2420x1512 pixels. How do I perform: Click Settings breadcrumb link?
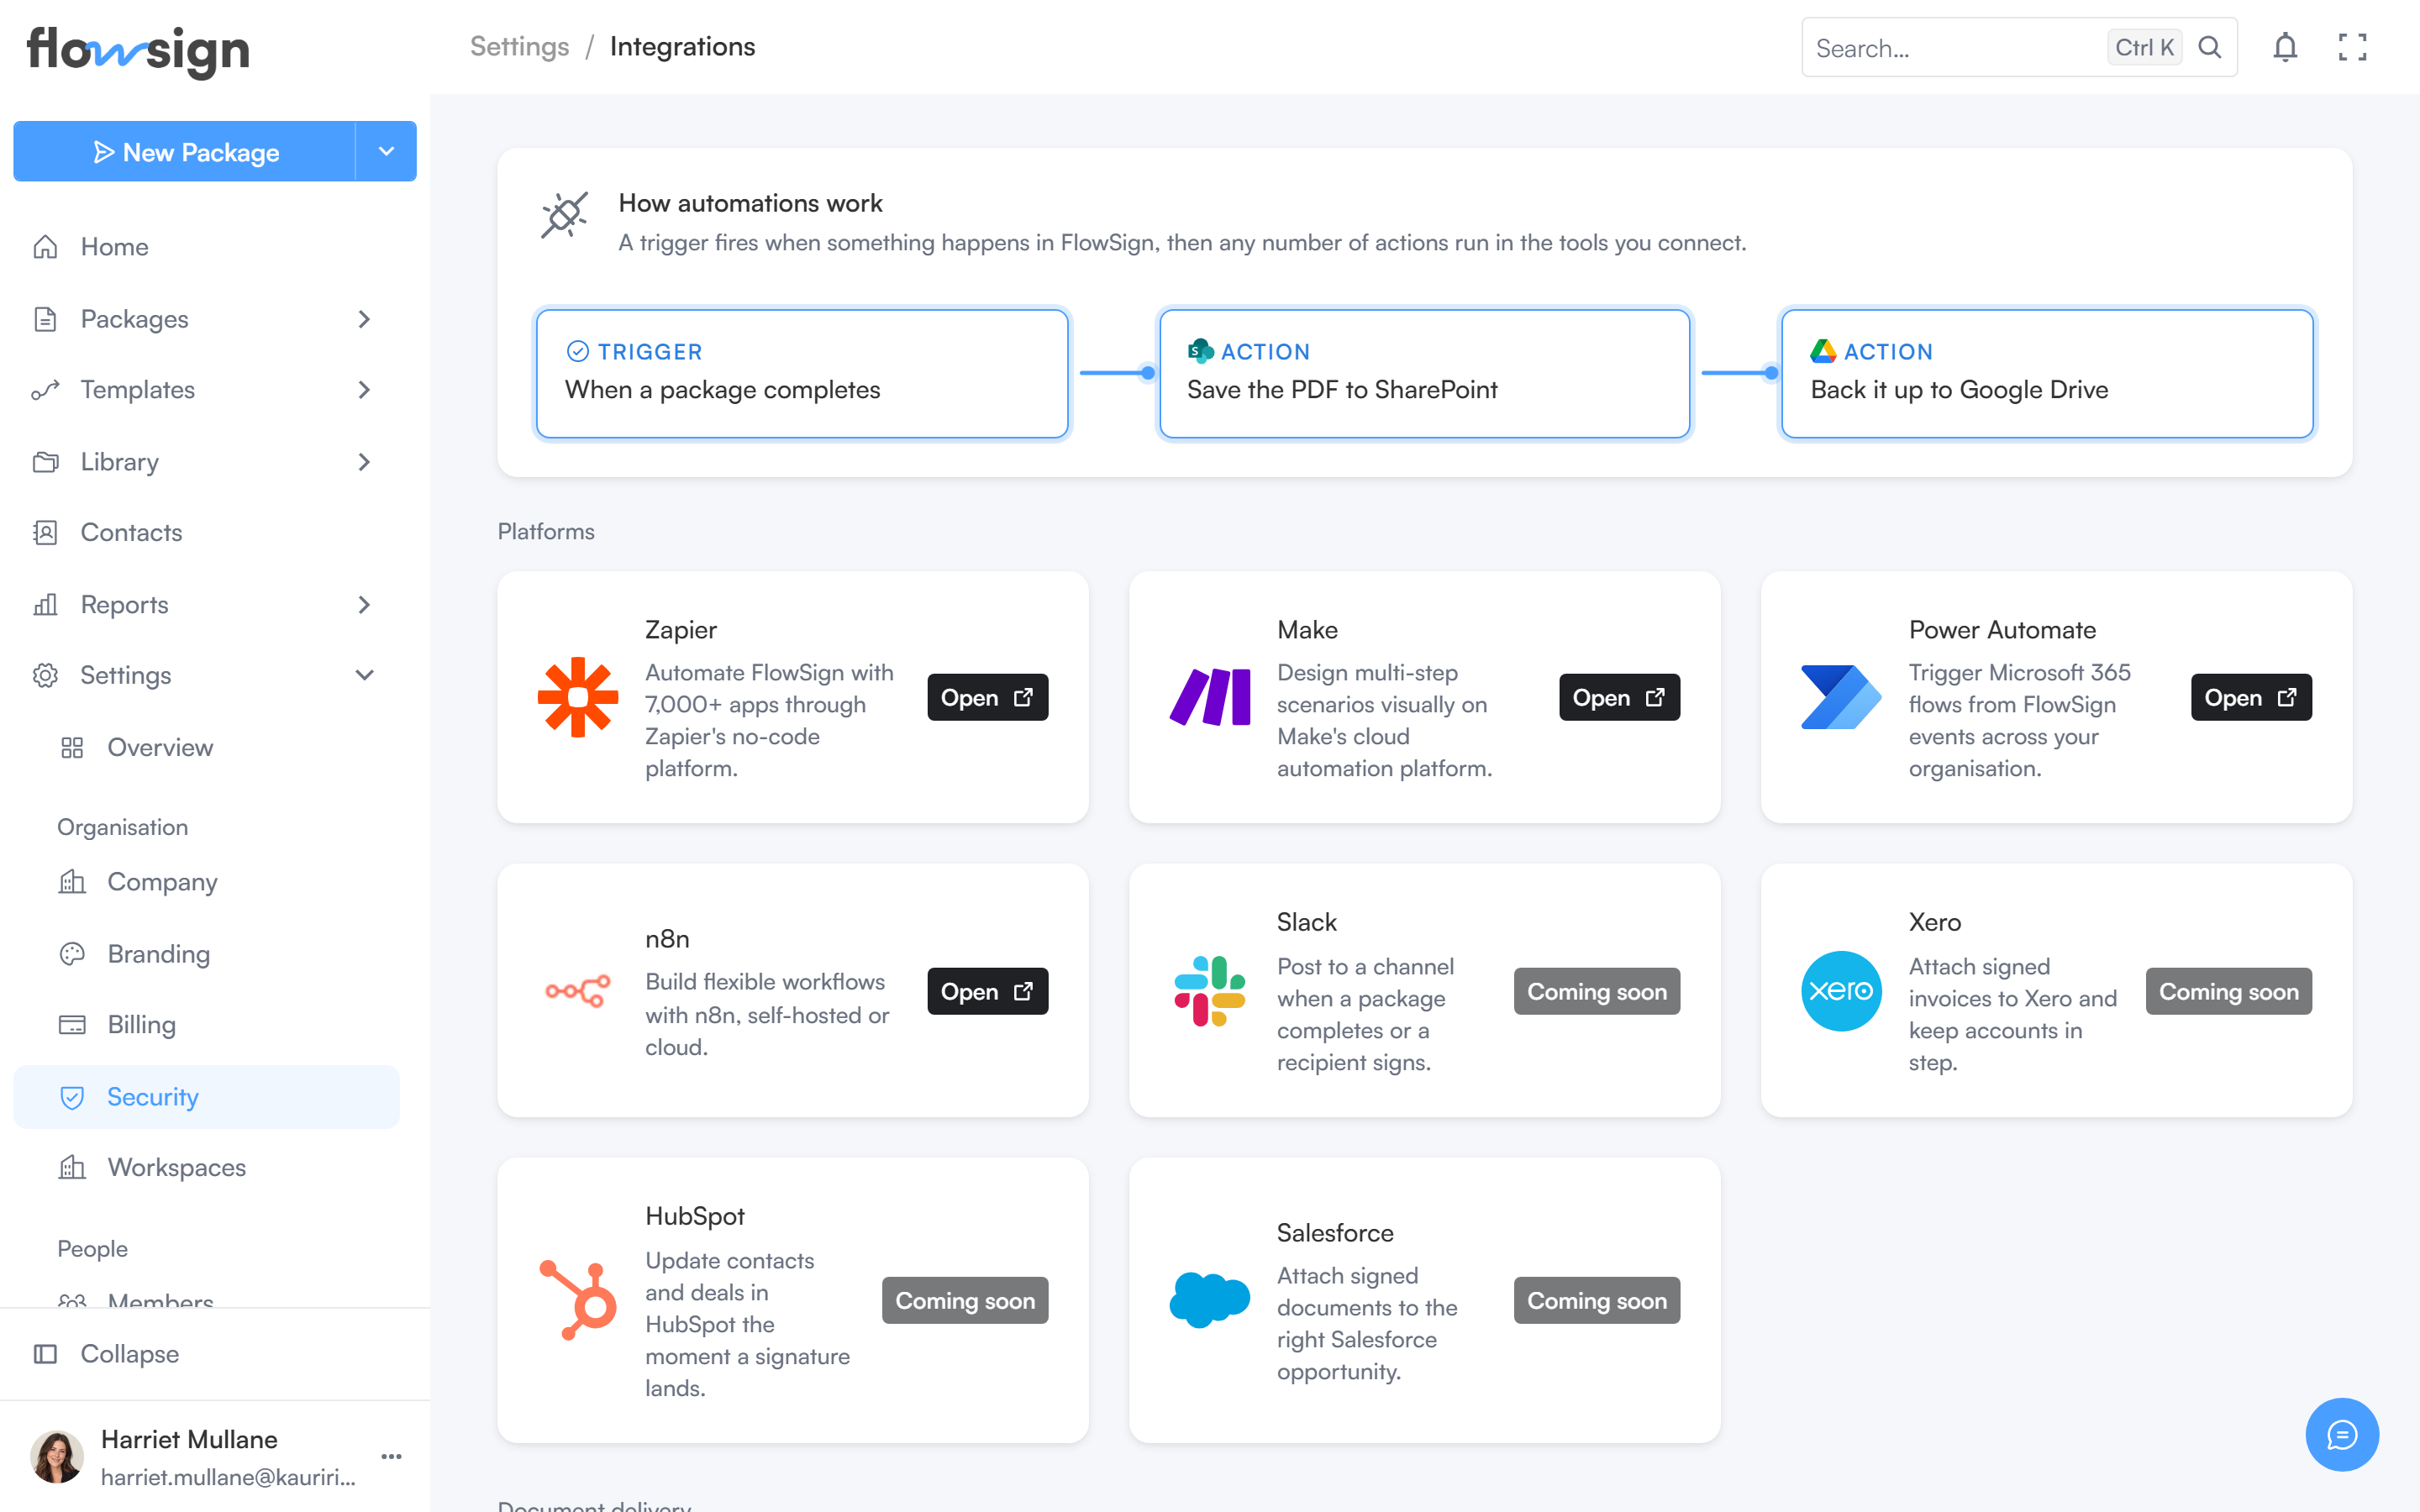pos(519,47)
